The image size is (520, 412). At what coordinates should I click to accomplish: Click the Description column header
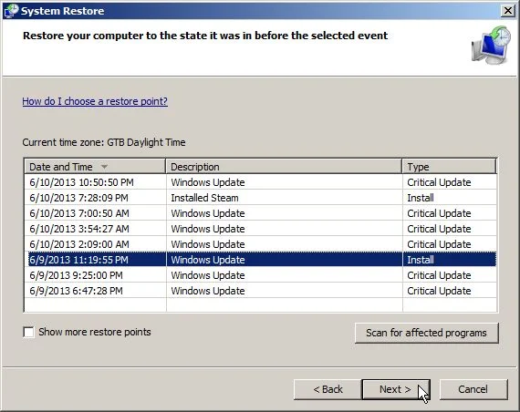point(284,167)
